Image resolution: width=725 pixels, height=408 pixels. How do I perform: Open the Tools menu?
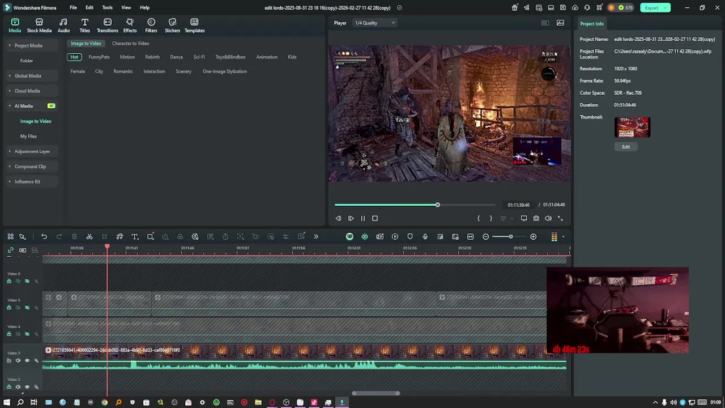pos(107,7)
